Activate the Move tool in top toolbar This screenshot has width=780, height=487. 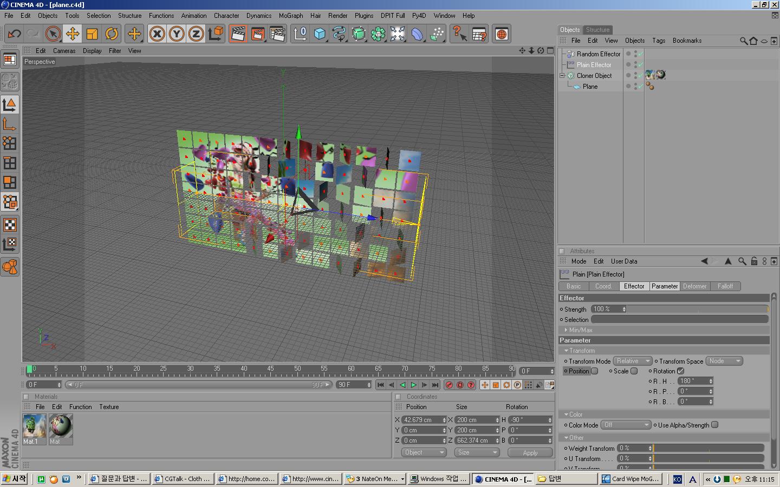point(72,34)
